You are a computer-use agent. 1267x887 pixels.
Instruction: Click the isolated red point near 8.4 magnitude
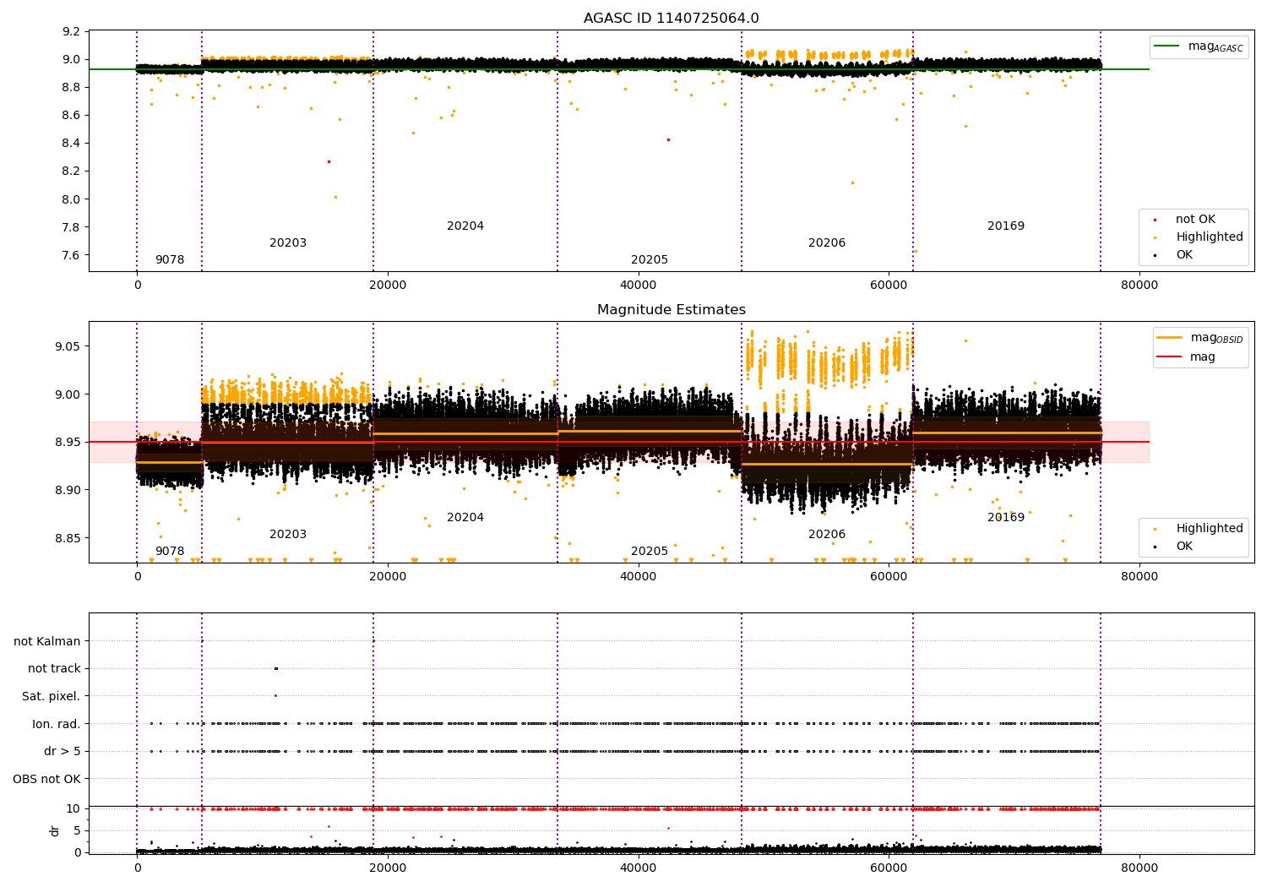[x=668, y=139]
